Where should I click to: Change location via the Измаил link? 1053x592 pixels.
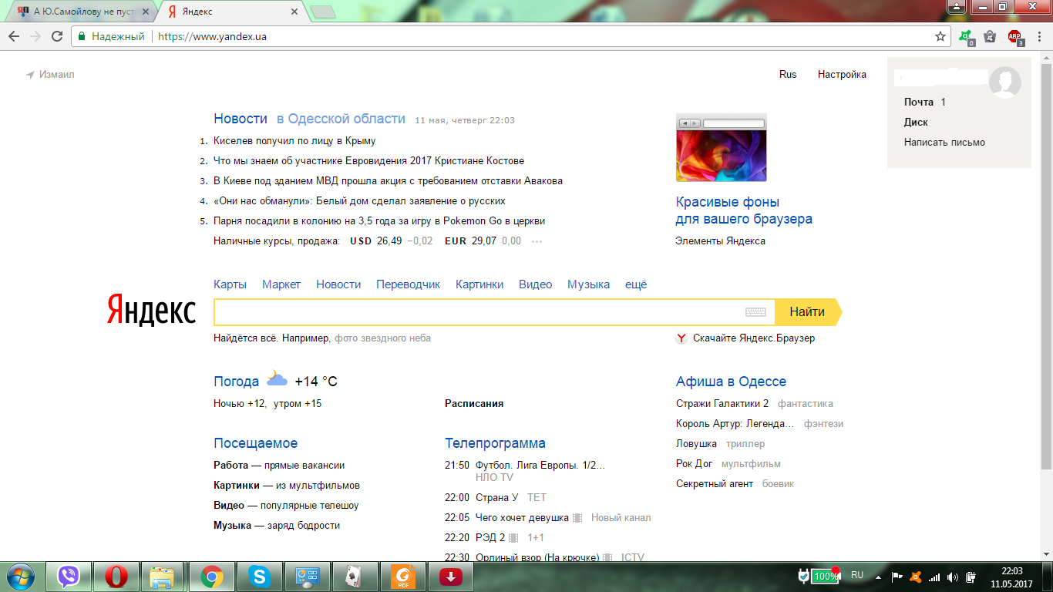click(51, 75)
